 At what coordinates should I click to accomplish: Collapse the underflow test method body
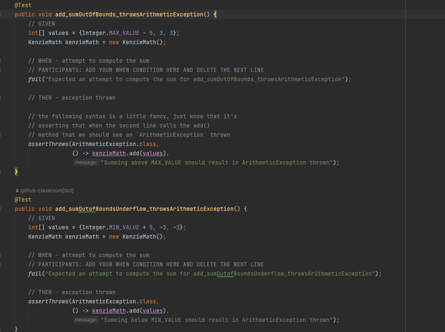[x=1, y=209]
